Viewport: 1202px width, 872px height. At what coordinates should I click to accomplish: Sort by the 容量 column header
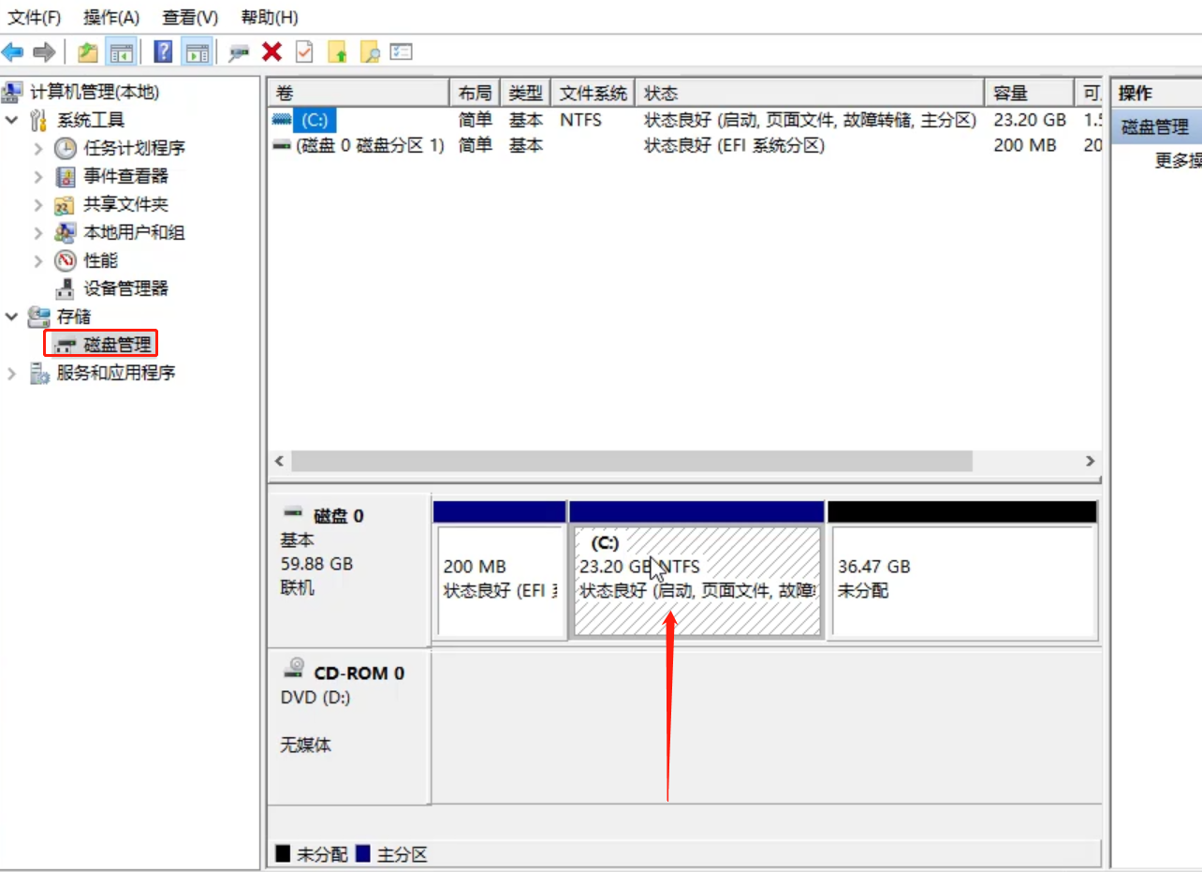(1029, 93)
